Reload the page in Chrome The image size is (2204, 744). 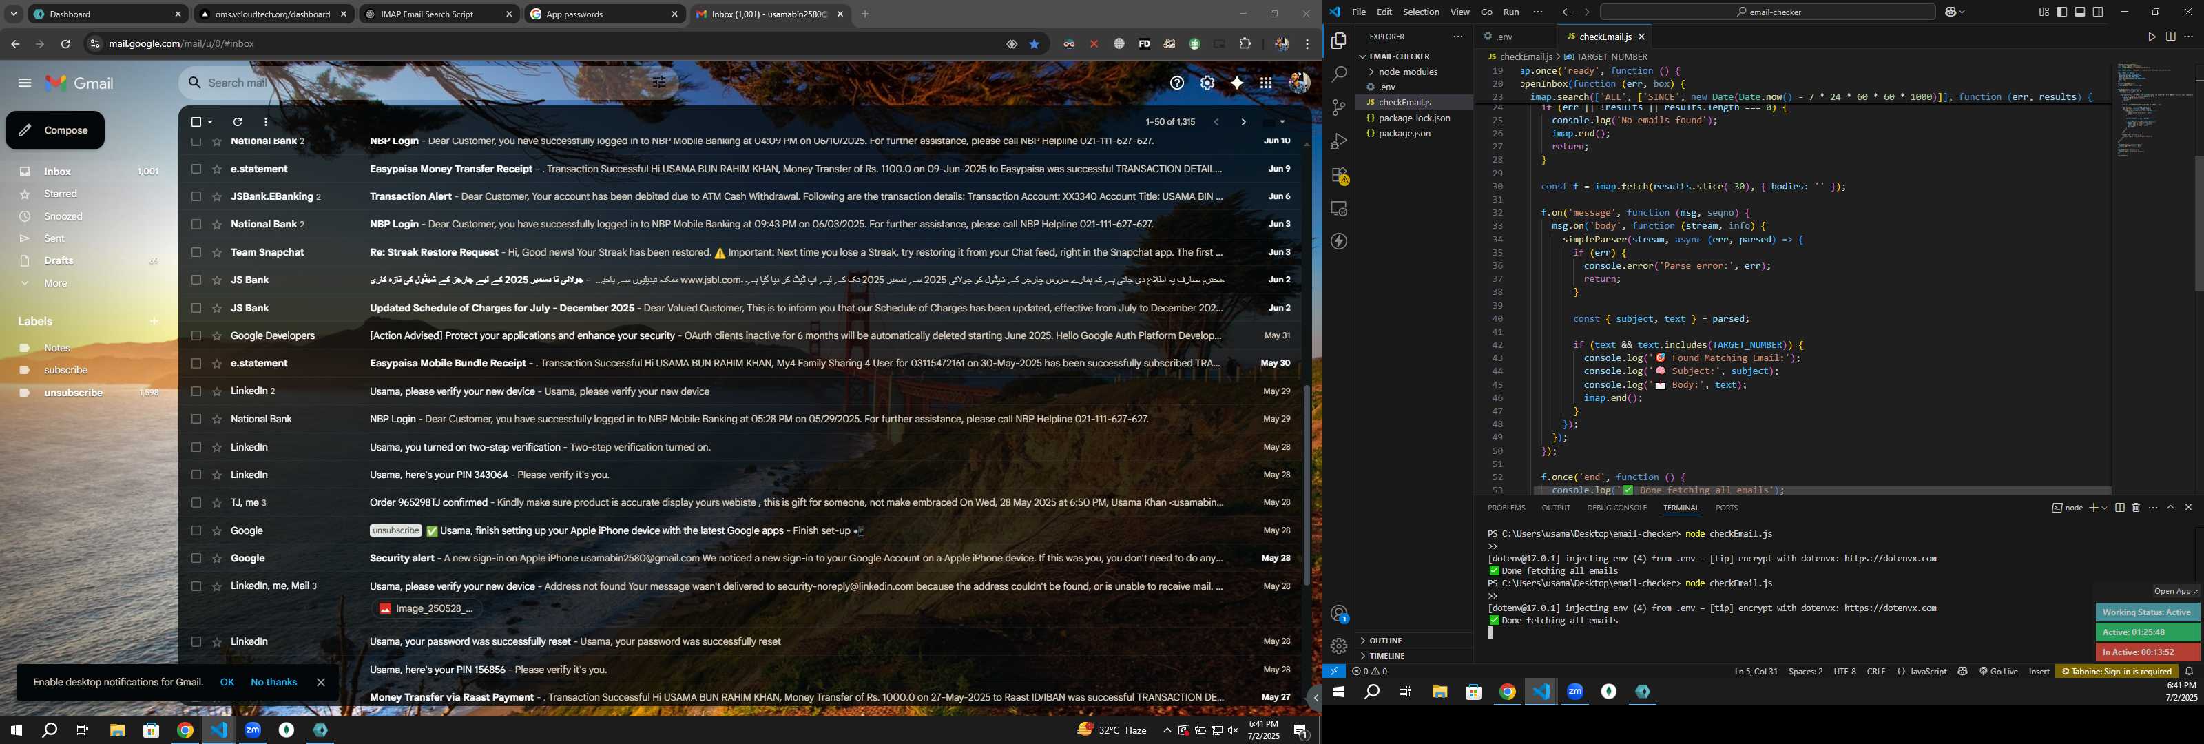66,43
